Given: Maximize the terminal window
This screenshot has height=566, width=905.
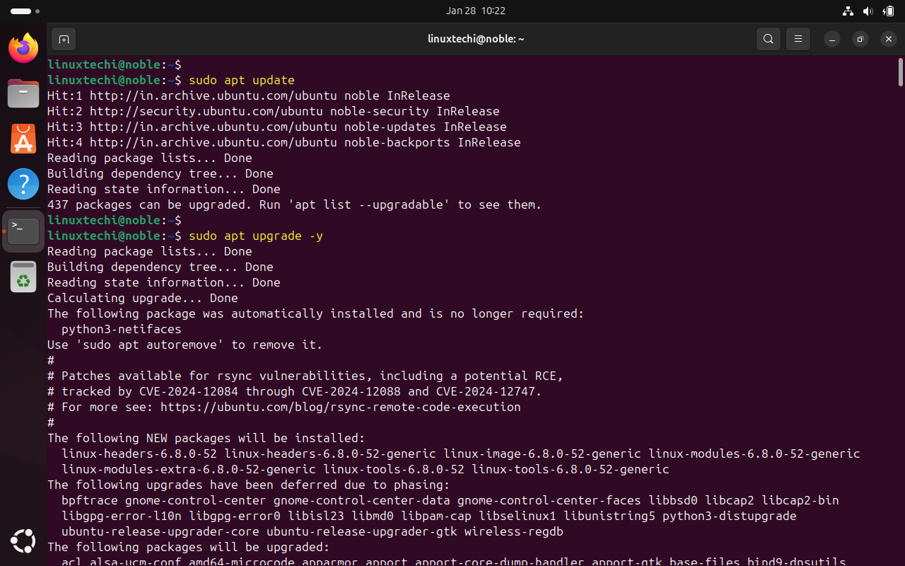Looking at the screenshot, I should (860, 39).
